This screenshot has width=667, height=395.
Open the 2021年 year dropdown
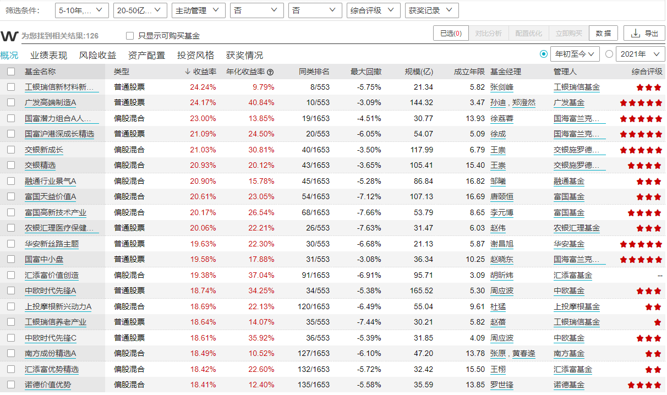coord(641,54)
